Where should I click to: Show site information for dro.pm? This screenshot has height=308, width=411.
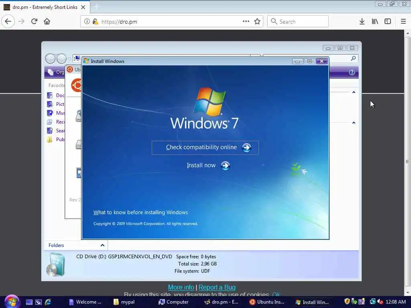(87, 22)
